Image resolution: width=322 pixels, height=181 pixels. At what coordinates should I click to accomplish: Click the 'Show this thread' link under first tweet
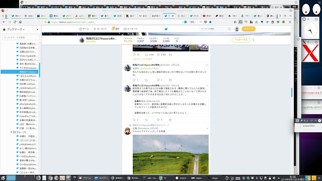(x=142, y=59)
